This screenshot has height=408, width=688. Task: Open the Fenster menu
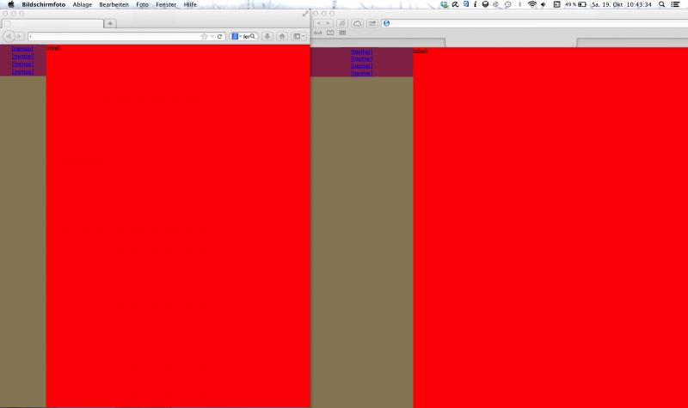[166, 4]
